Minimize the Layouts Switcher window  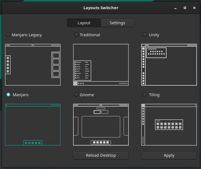pyautogui.click(x=175, y=8)
